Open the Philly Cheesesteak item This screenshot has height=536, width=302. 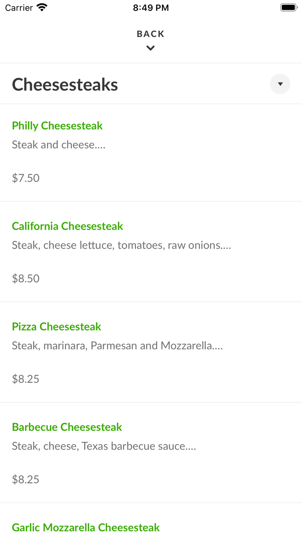tap(57, 125)
